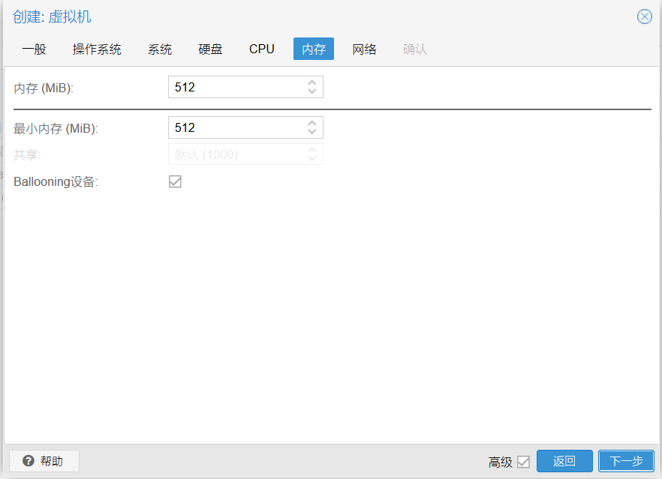
Task: Open the 网络 tab
Action: pos(365,49)
